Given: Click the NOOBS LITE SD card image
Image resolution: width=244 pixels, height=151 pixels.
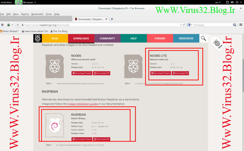Looking at the screenshot, I should pos(133,66).
